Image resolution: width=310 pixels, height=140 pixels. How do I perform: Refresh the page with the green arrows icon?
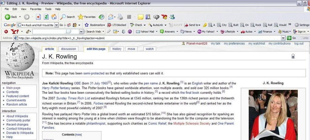(x=46, y=17)
